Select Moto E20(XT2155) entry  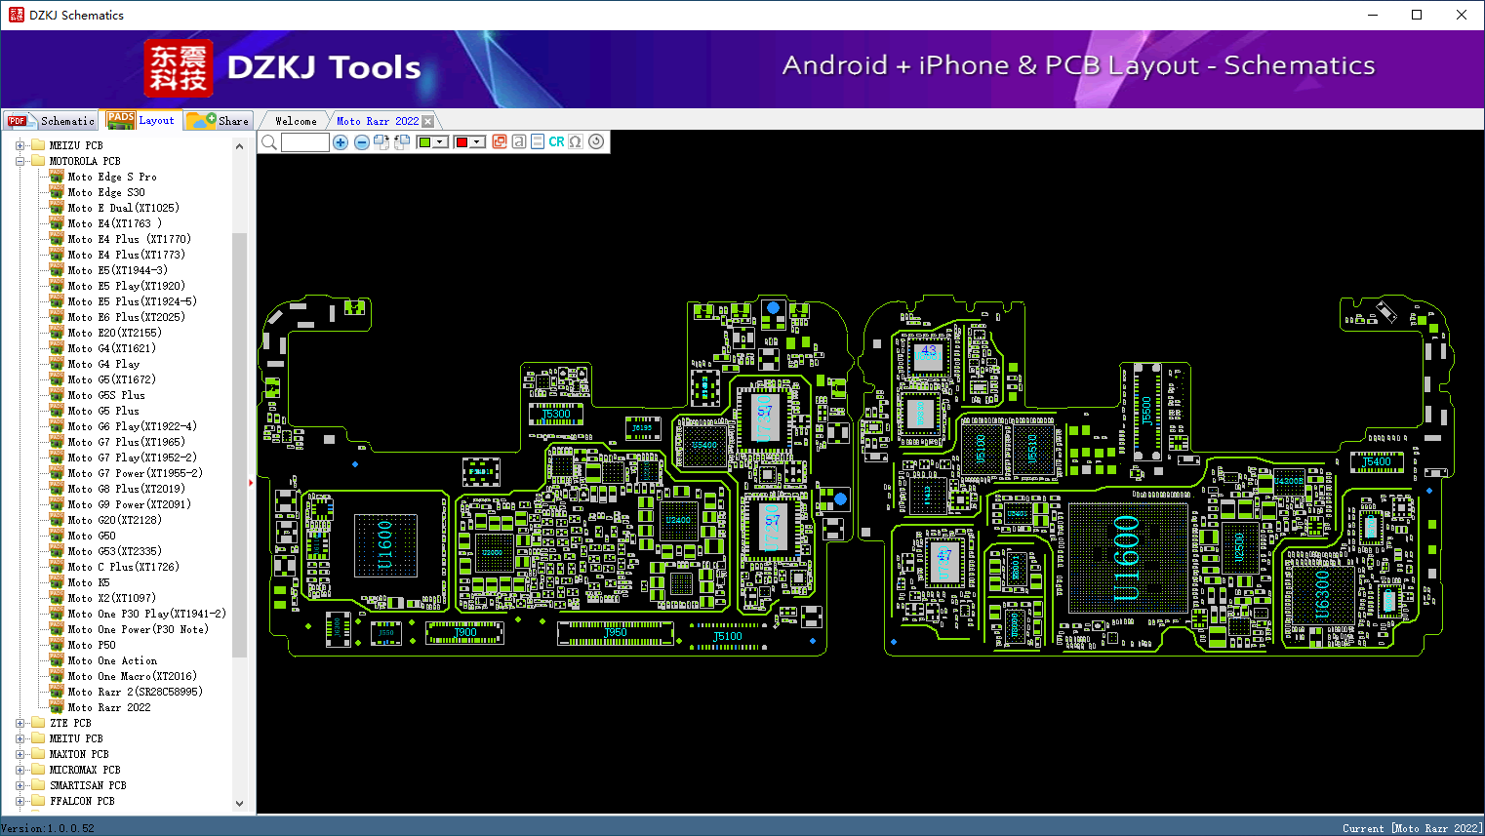115,333
